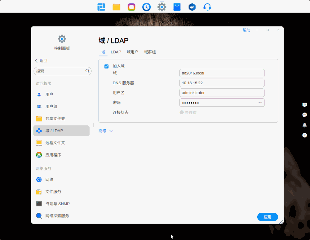This screenshot has width=310, height=240.
Task: Click the 访问权限 section heading
Action: (x=43, y=83)
